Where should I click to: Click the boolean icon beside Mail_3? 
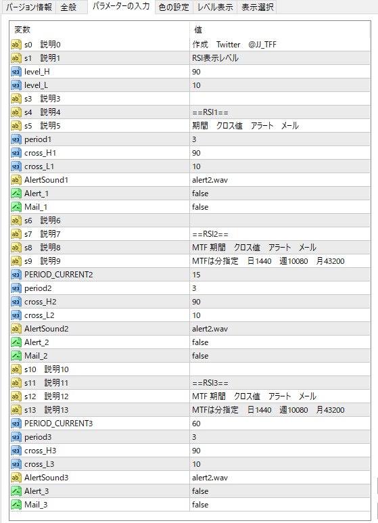pos(16,505)
